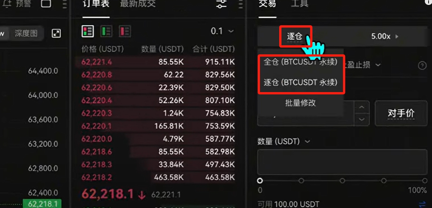
Task: Open the 5.00x leverage selector
Action: point(384,36)
